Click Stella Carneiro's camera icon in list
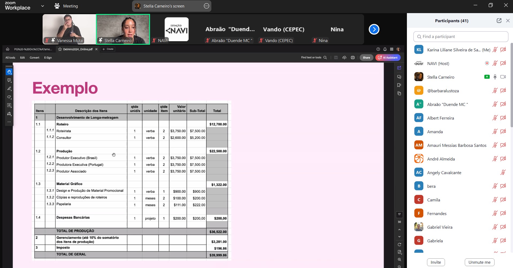Viewport: 513px width, 268px height. pyautogui.click(x=503, y=77)
